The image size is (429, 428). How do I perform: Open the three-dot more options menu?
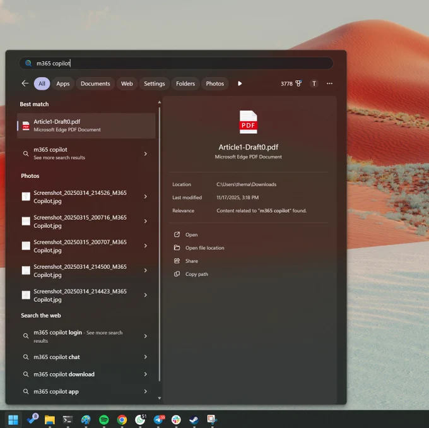pyautogui.click(x=330, y=83)
